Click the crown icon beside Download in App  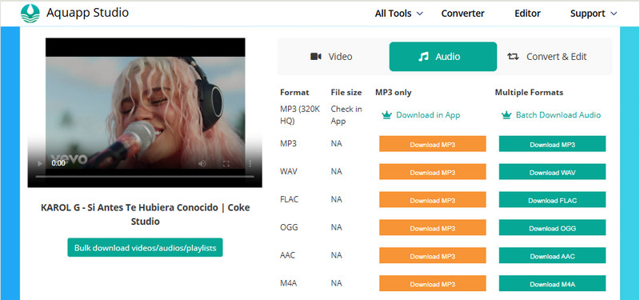coord(386,115)
